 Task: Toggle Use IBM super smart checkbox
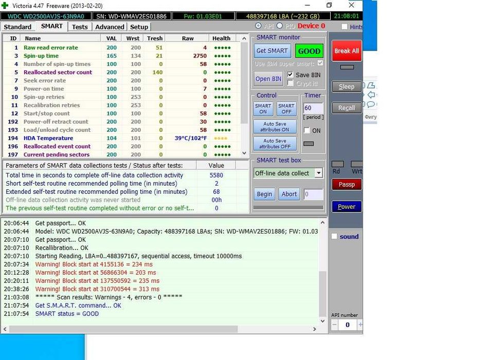pos(320,63)
